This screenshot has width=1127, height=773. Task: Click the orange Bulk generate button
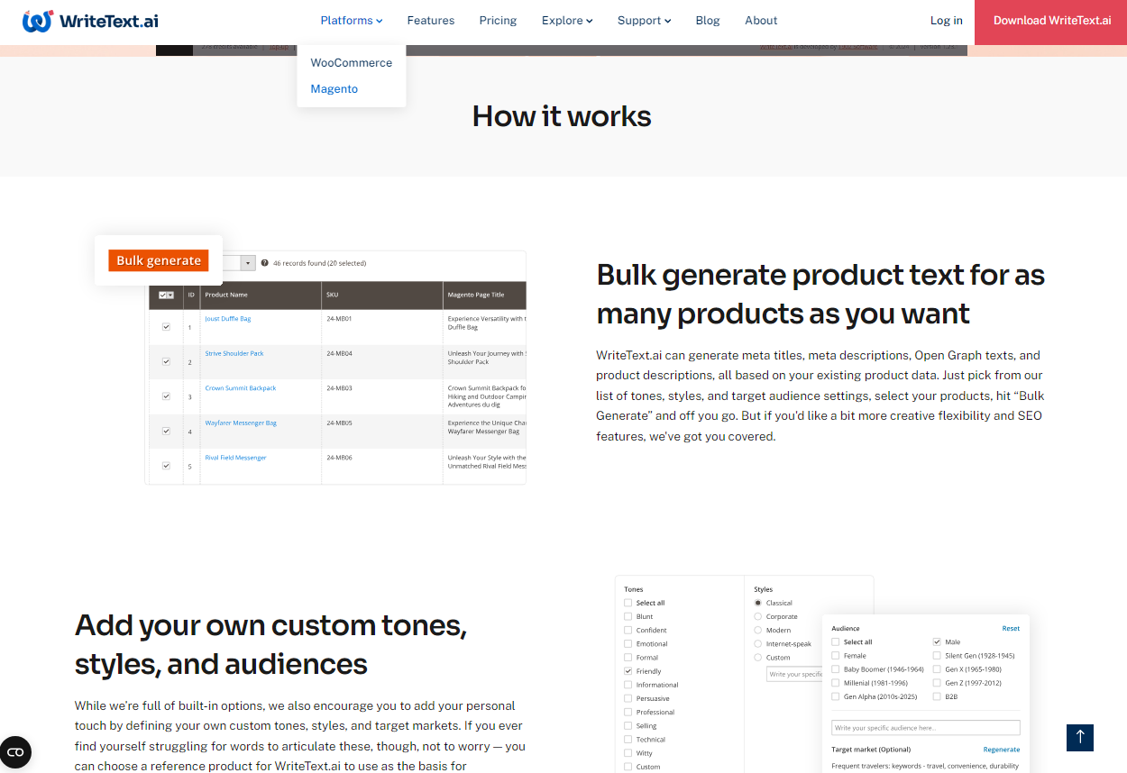pyautogui.click(x=159, y=260)
